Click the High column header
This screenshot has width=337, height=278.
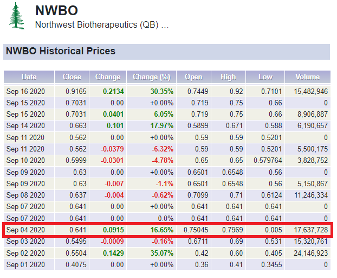228,77
